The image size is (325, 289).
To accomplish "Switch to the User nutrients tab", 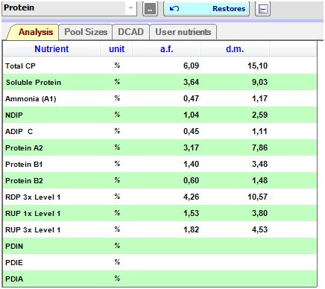I will [183, 32].
